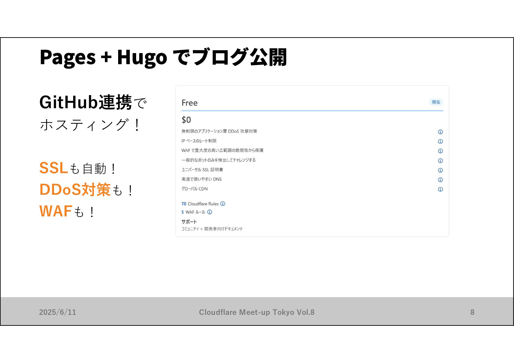Click 'ユニバーサル SSL 証明書' text
The image size is (514, 363).
point(202,170)
